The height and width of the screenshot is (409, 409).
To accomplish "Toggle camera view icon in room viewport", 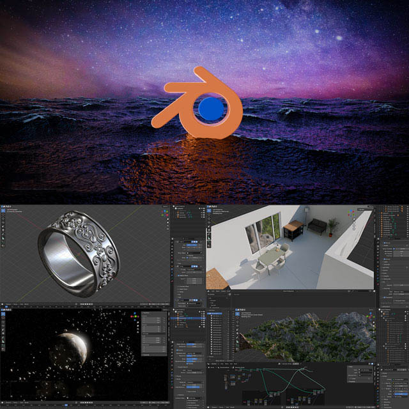I will (x=354, y=226).
